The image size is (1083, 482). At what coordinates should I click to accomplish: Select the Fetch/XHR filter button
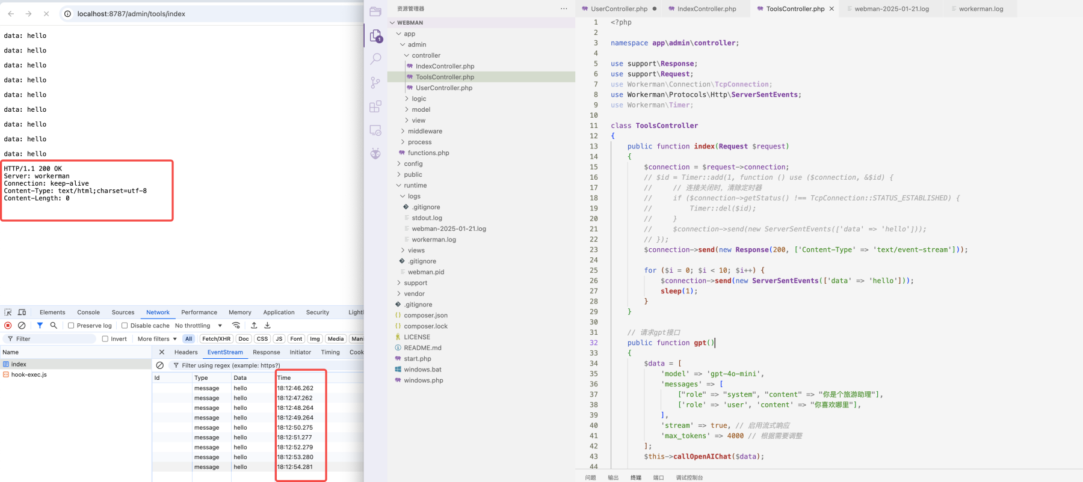[x=216, y=339]
